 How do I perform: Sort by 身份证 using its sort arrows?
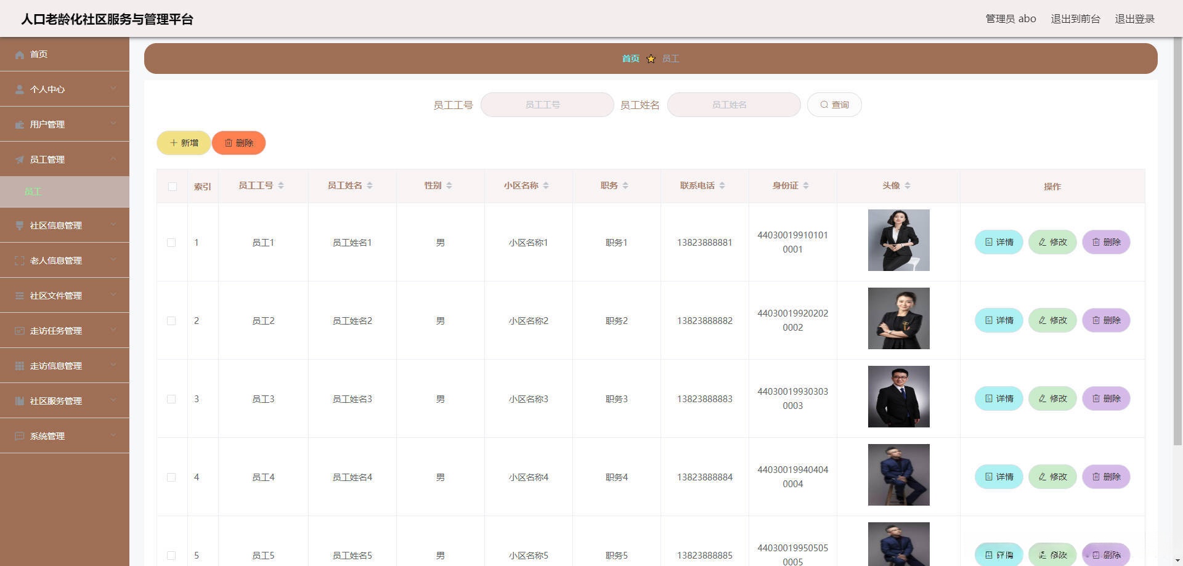(806, 186)
